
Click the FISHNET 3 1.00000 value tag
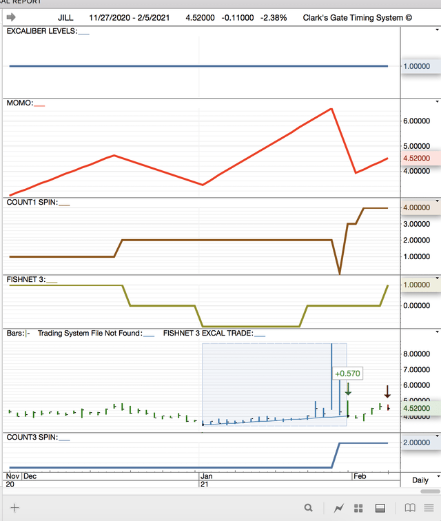[421, 285]
